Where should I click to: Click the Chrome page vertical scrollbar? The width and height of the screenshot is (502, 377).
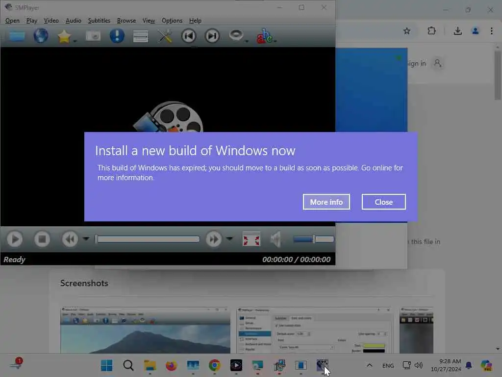(x=498, y=75)
